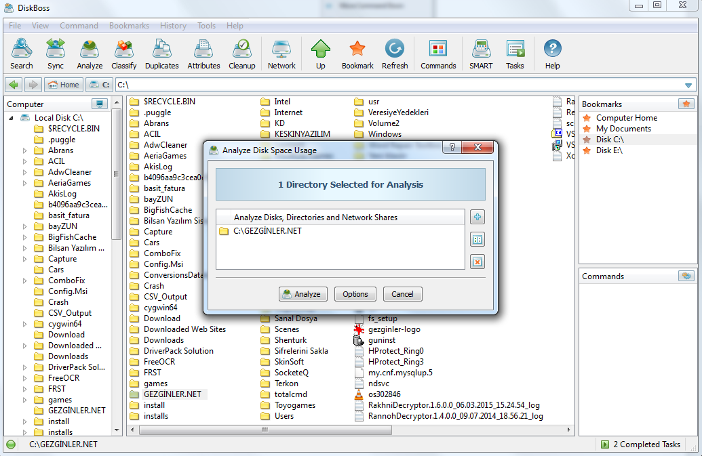Image resolution: width=702 pixels, height=456 pixels.
Task: Launch the Cleanup tool
Action: click(242, 54)
